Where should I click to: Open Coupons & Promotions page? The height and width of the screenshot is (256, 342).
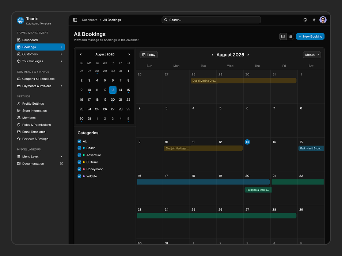click(40, 79)
